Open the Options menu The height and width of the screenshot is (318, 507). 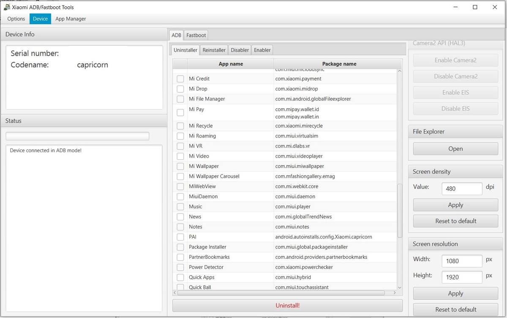click(x=16, y=19)
